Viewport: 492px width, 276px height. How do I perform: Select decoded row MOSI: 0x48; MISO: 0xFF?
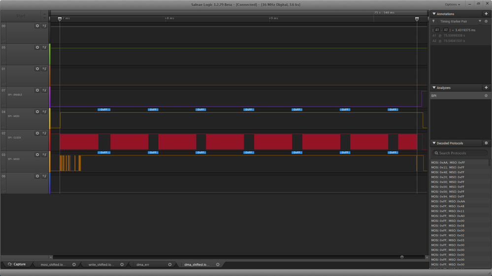pyautogui.click(x=459, y=172)
